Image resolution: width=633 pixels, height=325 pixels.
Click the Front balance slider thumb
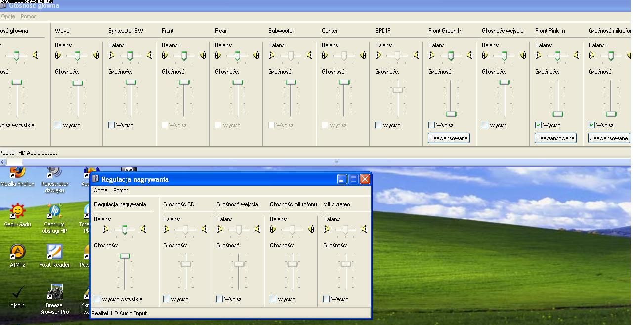pyautogui.click(x=184, y=56)
